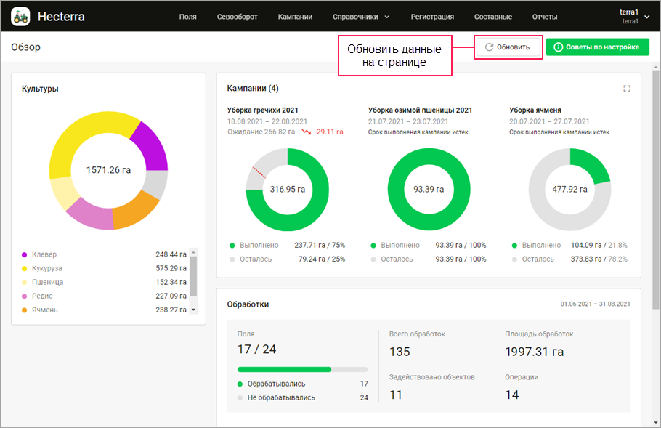
Task: Click the 93.39 га donut chart
Action: coord(429,190)
